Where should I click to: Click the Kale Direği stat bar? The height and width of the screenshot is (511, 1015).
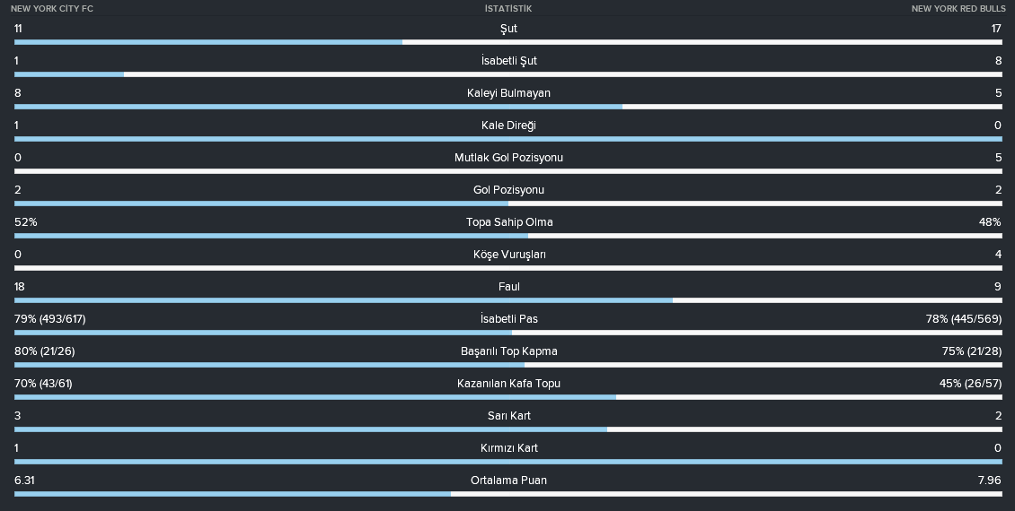point(508,139)
